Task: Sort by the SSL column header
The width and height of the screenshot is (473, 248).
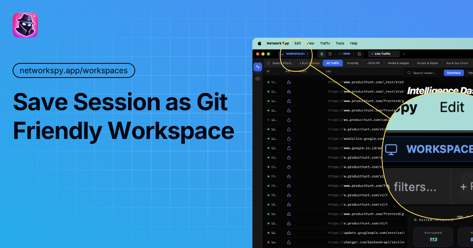Action: (288, 71)
